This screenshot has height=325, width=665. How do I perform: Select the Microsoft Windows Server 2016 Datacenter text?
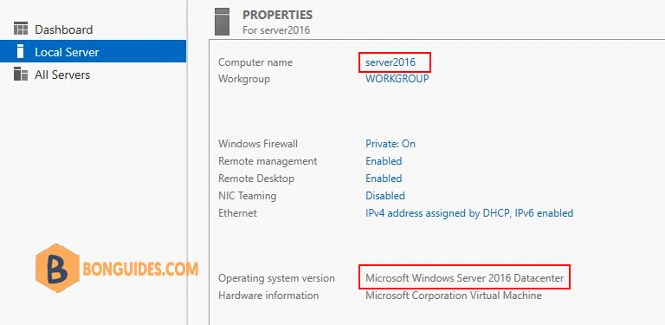(465, 278)
